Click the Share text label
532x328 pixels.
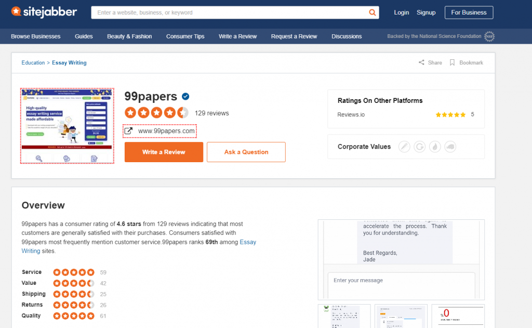pos(435,63)
